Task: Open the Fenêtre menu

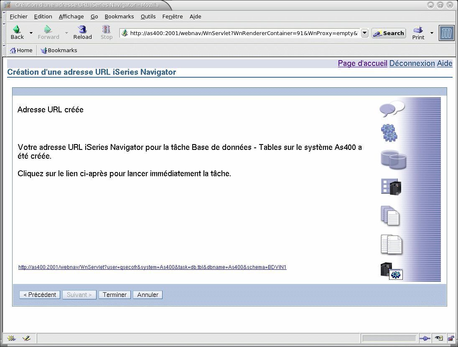Action: [x=172, y=17]
